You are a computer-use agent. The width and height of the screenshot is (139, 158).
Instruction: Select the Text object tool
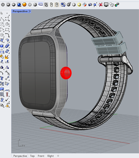[2, 78]
